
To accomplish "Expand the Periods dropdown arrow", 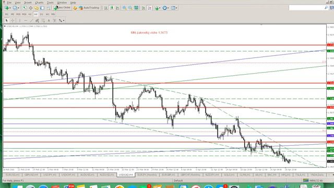I will [x=168, y=8].
